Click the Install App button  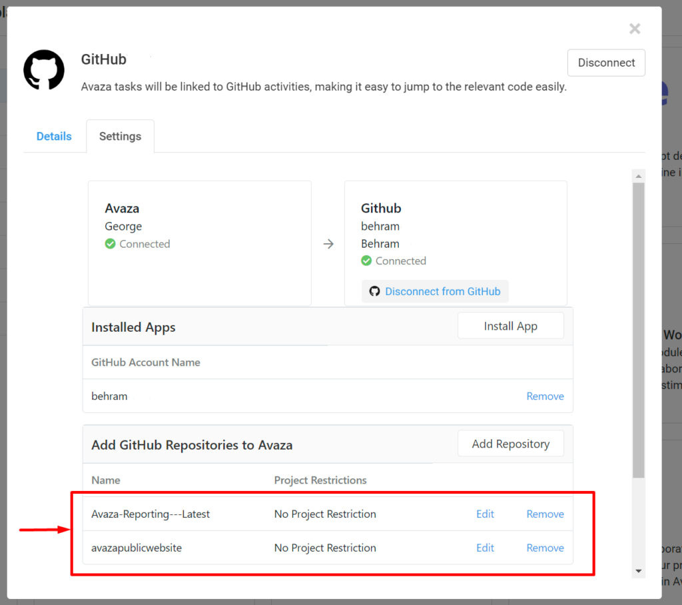[511, 326]
